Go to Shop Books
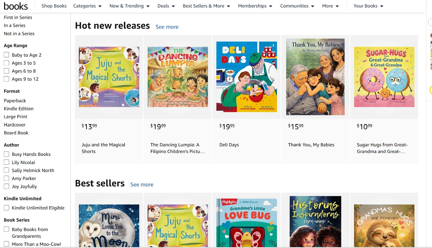432x248 pixels. tap(54, 6)
